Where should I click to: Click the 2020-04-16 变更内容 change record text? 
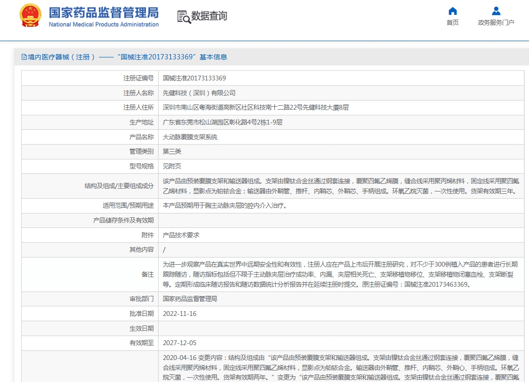(x=341, y=368)
